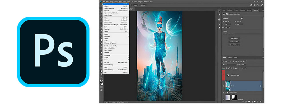Create a new group folder icon
Viewport: 286px width, 104px height.
[255, 102]
